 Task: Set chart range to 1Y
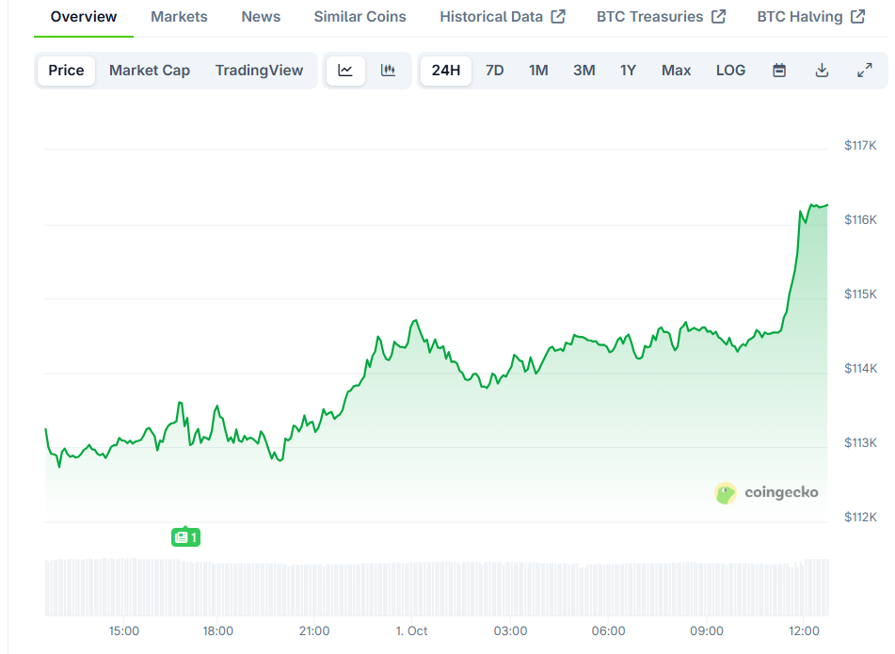[628, 71]
